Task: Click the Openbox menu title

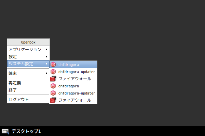Action: (28, 42)
